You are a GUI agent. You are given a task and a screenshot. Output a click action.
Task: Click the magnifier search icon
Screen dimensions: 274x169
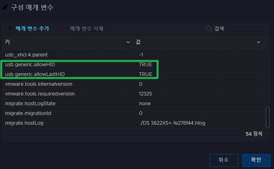coord(209,28)
